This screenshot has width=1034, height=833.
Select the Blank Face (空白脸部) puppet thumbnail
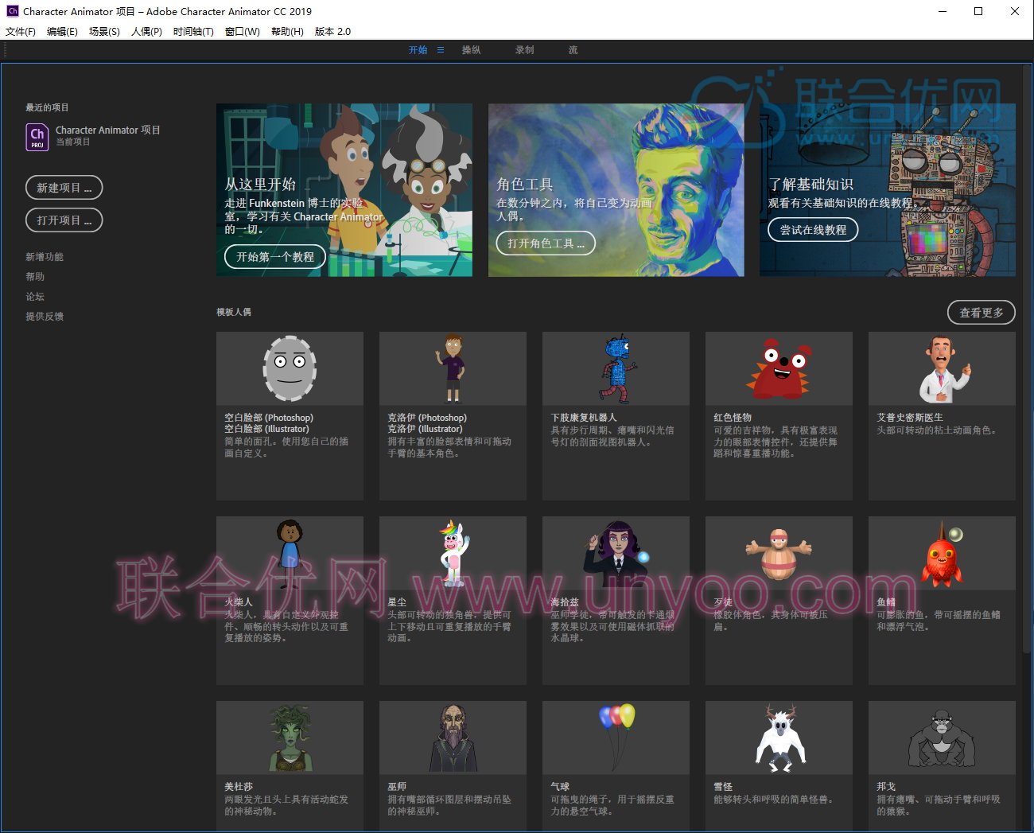pos(290,368)
